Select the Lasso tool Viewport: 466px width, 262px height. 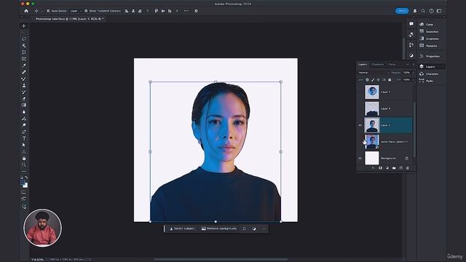pyautogui.click(x=24, y=39)
